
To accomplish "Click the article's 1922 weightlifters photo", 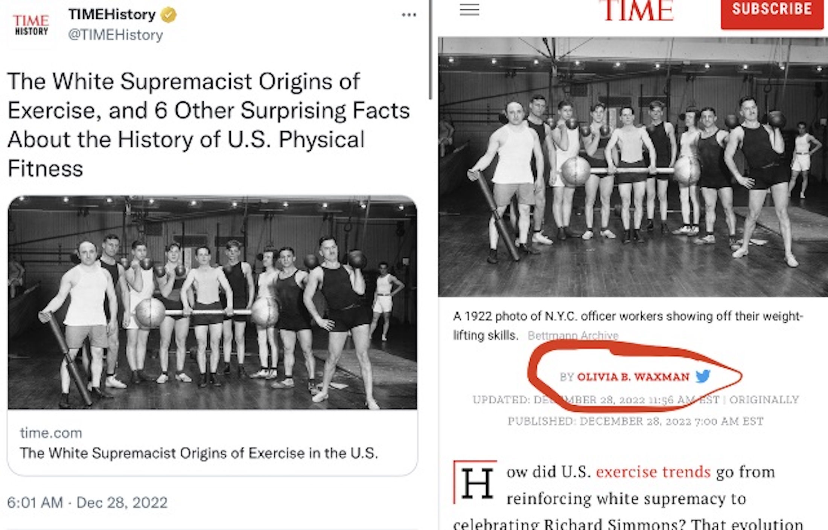I will (633, 166).
